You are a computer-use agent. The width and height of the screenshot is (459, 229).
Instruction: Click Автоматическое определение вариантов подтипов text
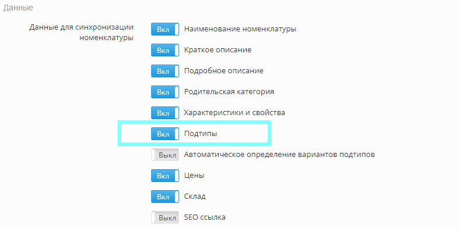(279, 155)
